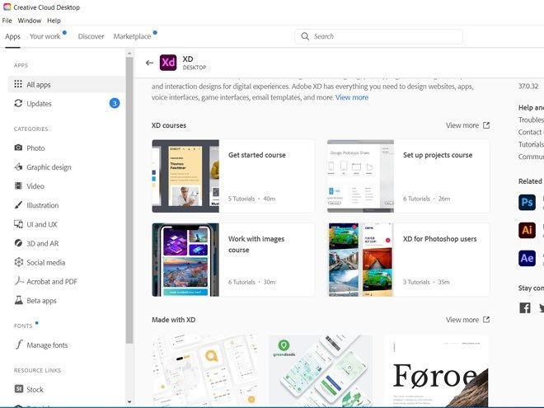Select the All apps sidebar item

tap(66, 84)
